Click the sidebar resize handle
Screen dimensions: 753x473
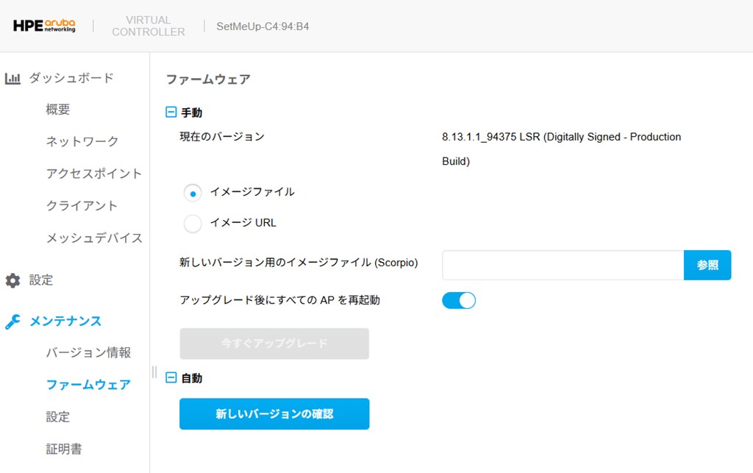154,371
